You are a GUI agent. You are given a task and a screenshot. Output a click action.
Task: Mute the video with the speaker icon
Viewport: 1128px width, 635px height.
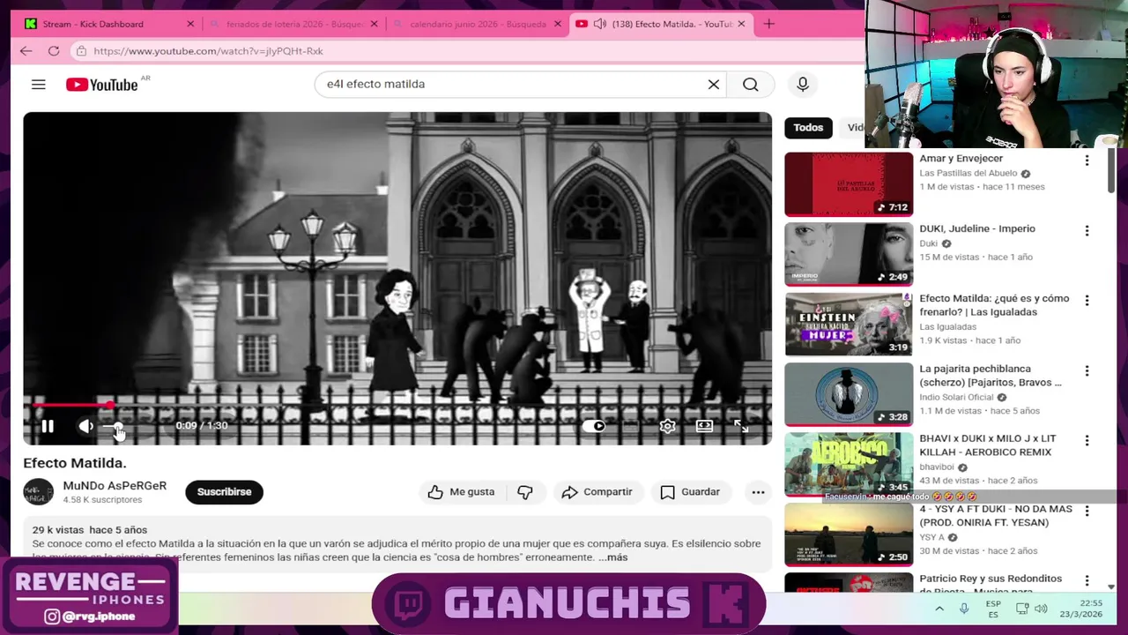[85, 426]
